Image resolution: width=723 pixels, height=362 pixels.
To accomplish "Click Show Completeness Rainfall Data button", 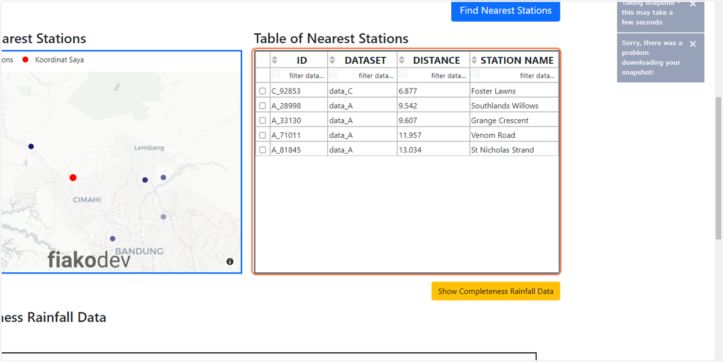I will pyautogui.click(x=496, y=291).
